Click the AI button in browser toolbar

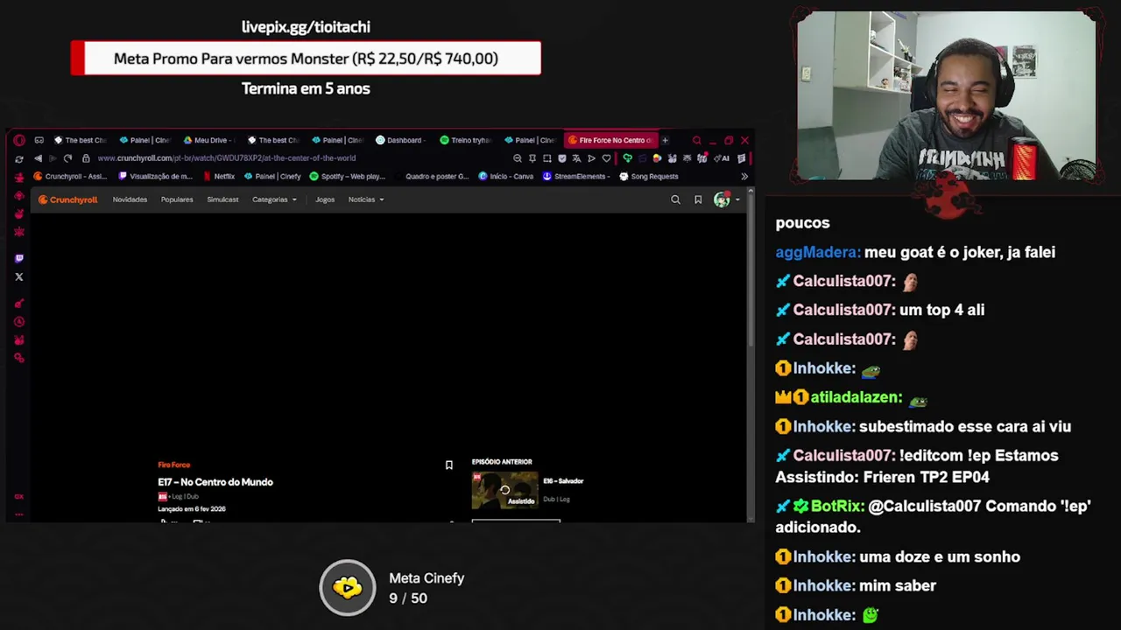tap(723, 158)
